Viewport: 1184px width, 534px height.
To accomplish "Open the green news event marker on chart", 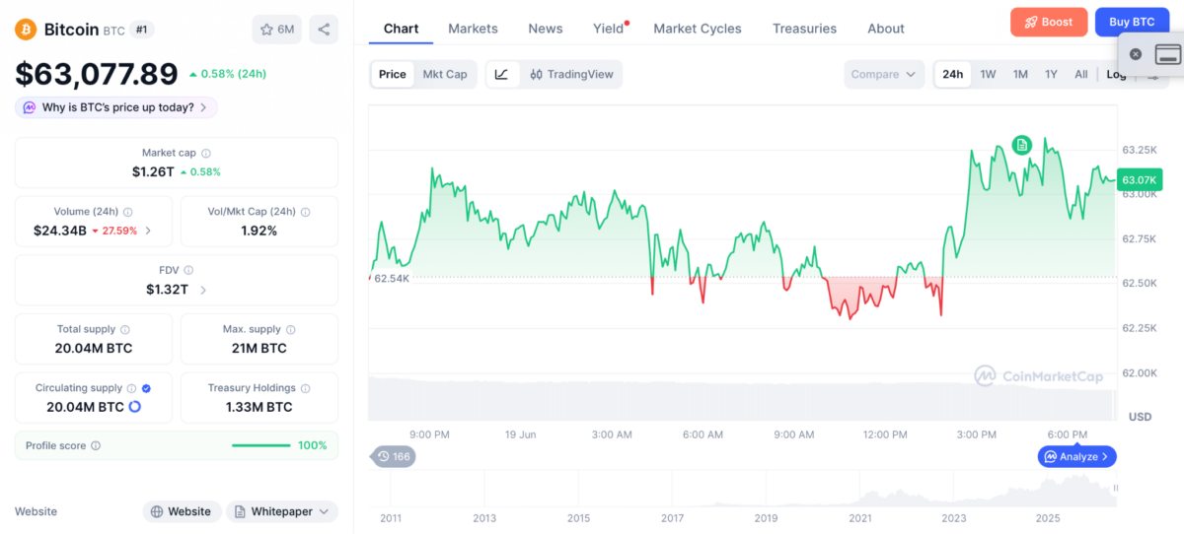I will [1022, 145].
